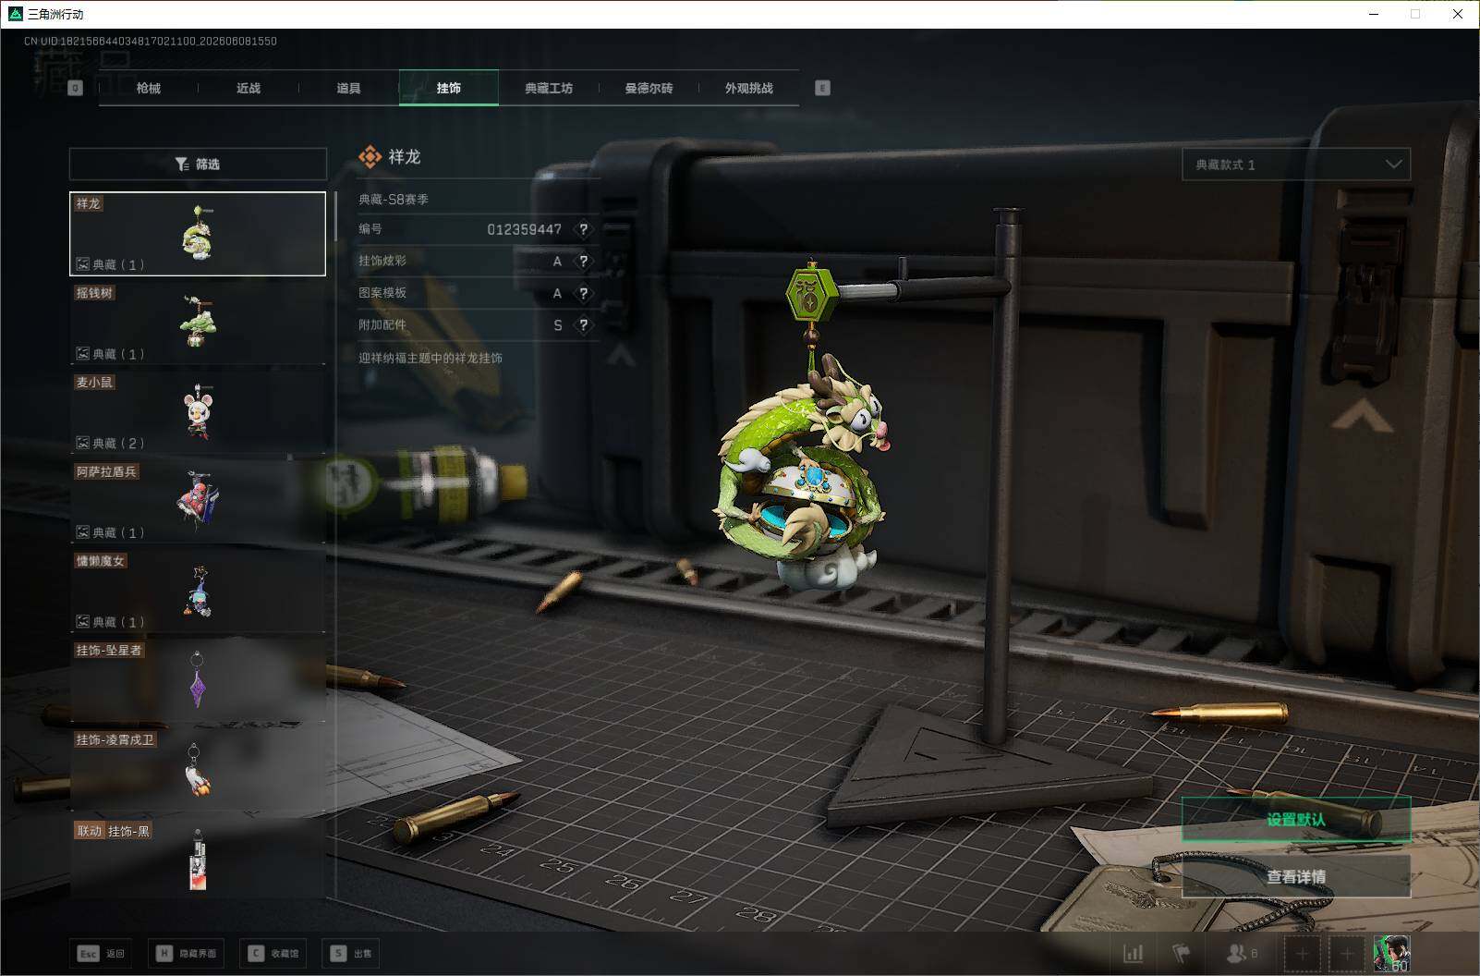This screenshot has width=1480, height=976.
Task: Click the help icon beside 编号
Action: (583, 229)
